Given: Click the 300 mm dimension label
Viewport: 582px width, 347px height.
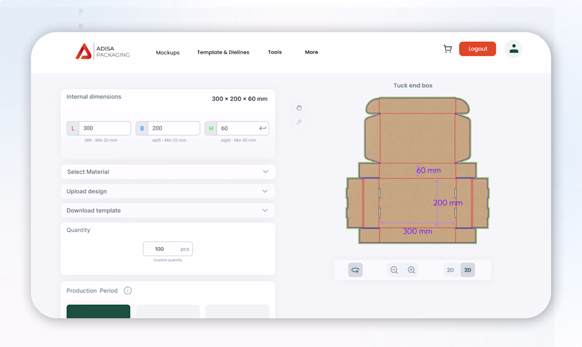Looking at the screenshot, I should point(417,231).
